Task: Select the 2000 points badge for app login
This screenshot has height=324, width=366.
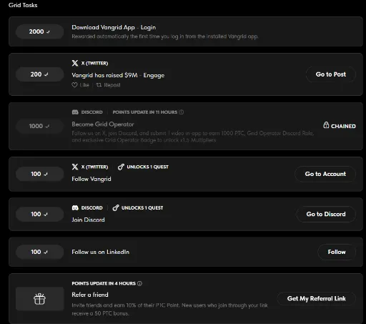Action: click(39, 31)
